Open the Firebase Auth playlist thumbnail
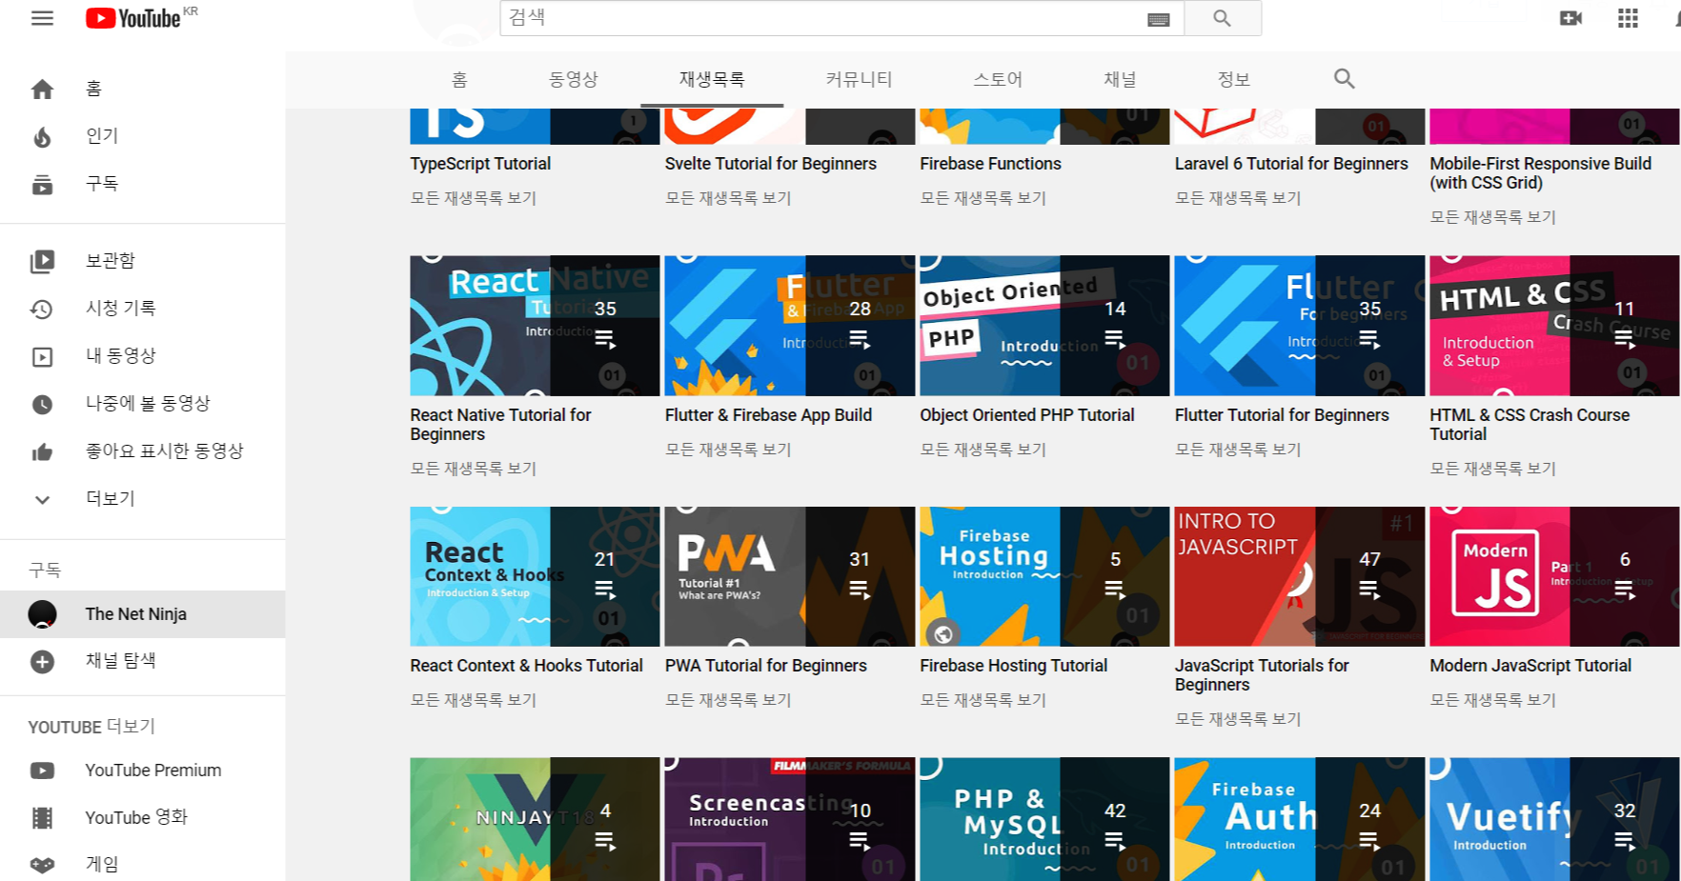The image size is (1681, 881). click(1300, 819)
